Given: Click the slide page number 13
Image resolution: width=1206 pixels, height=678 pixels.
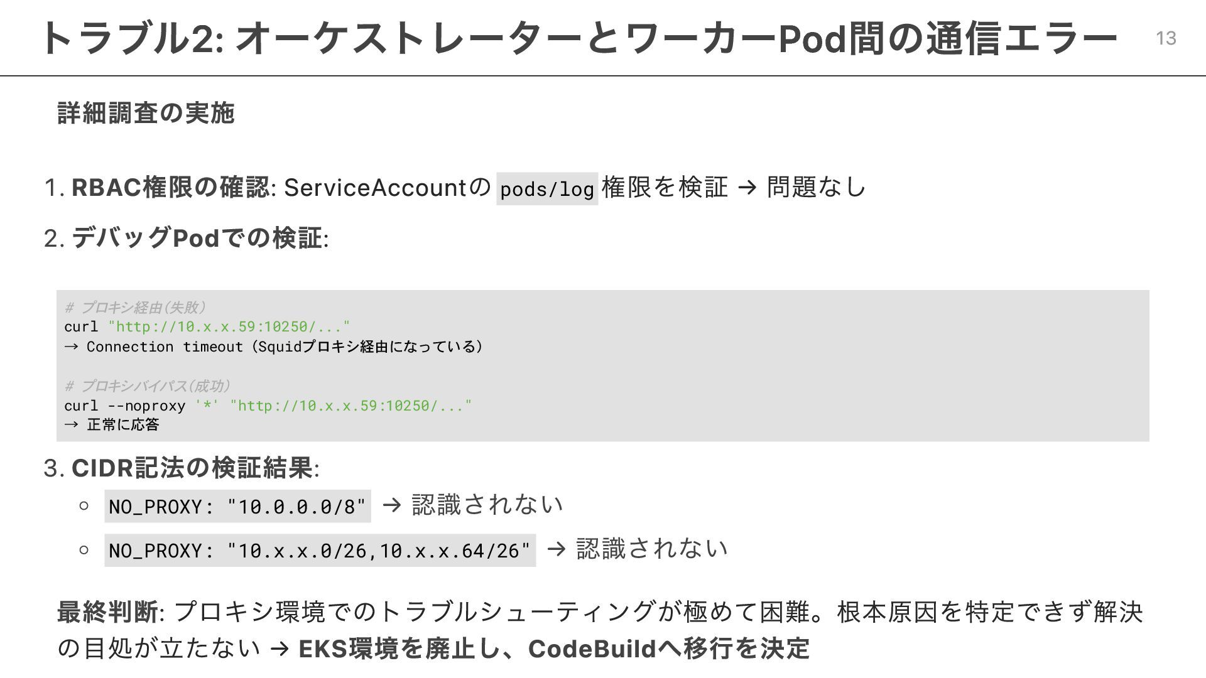Looking at the screenshot, I should (1166, 39).
